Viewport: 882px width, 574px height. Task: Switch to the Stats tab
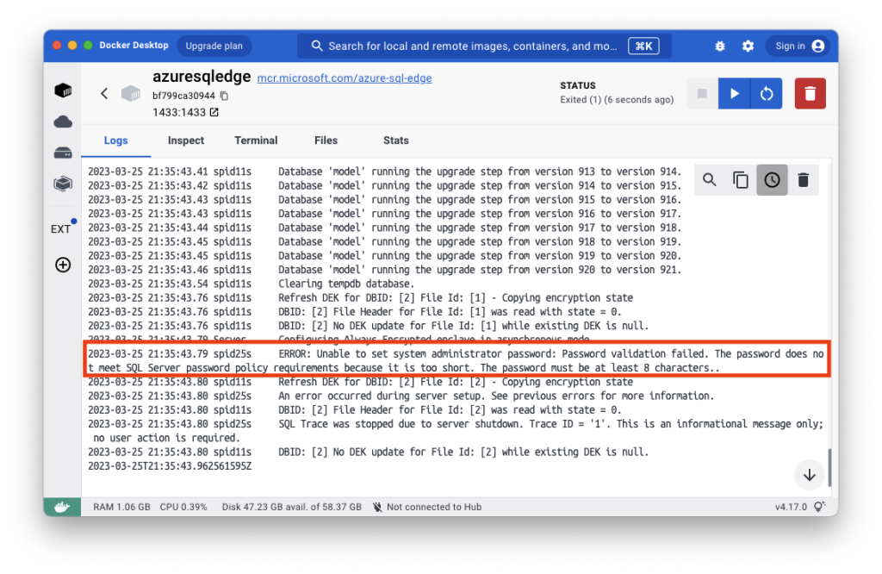[x=396, y=140]
